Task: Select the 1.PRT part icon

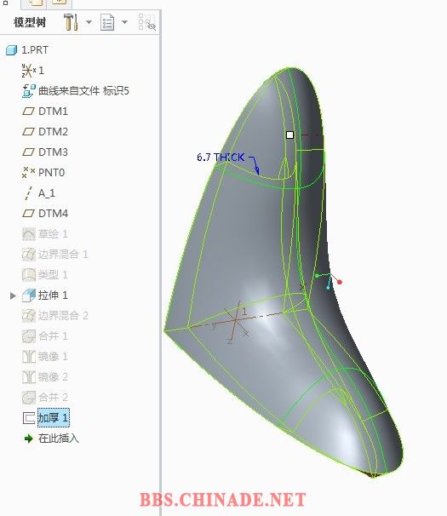Action: pos(11,50)
